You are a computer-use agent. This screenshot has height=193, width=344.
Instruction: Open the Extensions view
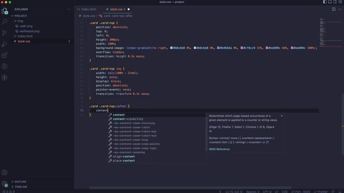tap(4, 55)
